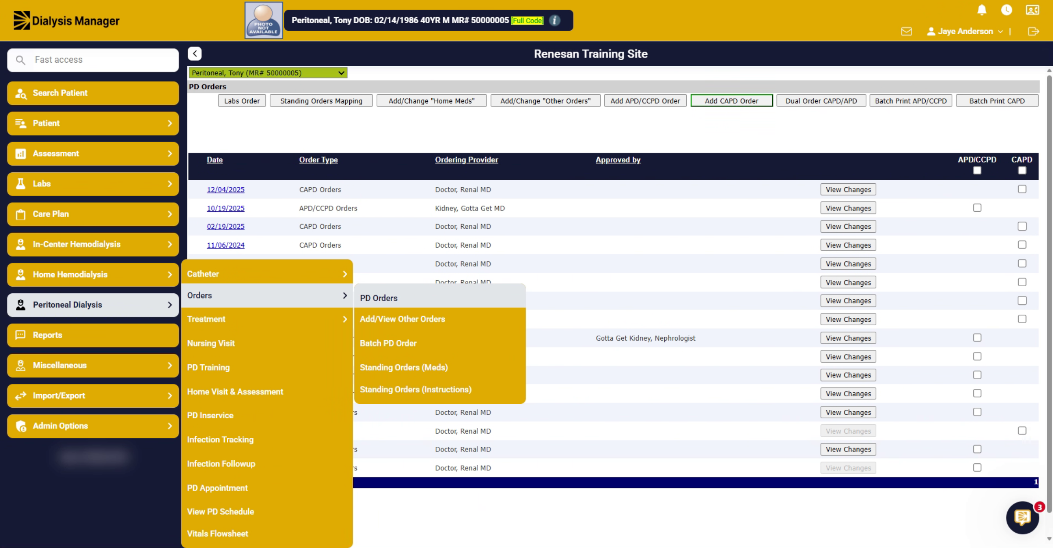
Task: Expand the Home Hemodialysis menu
Action: pyautogui.click(x=93, y=274)
